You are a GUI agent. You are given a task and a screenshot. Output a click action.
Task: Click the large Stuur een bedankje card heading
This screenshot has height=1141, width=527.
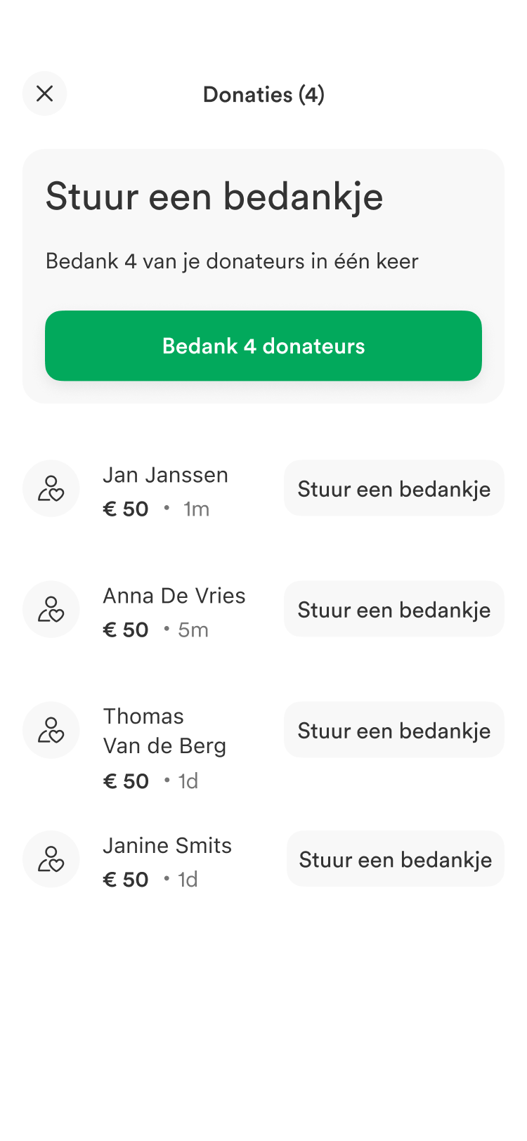point(214,196)
